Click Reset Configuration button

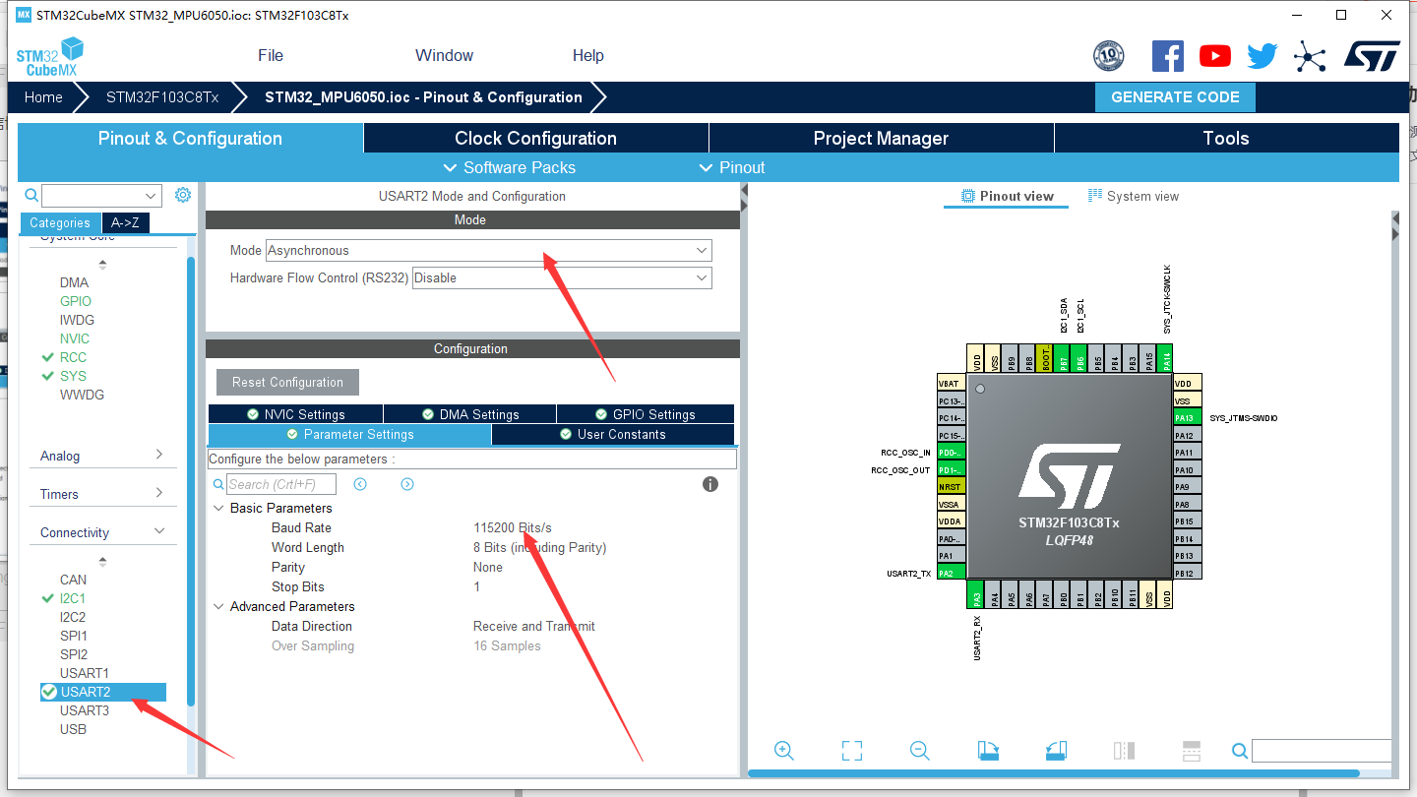tap(287, 382)
